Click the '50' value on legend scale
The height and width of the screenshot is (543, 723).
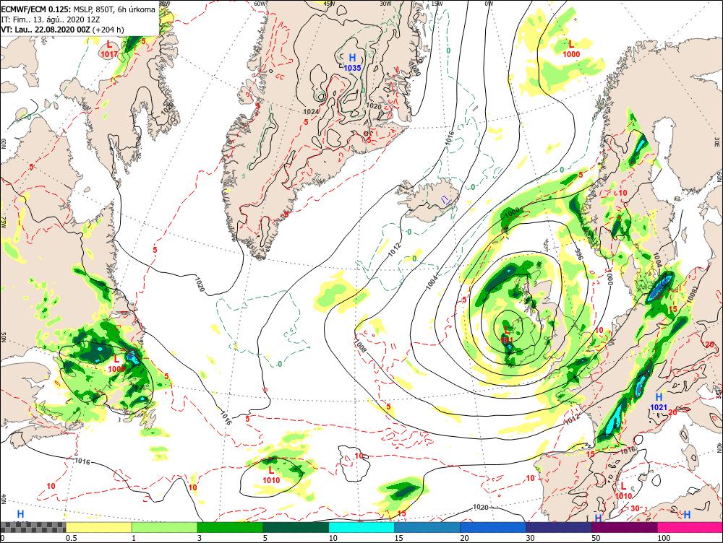[x=596, y=538]
